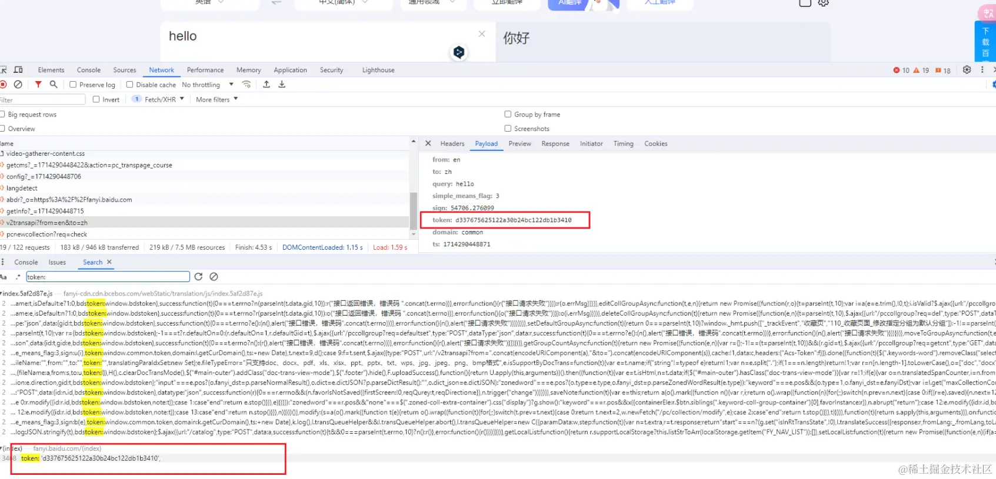Check the Group by frame checkbox
This screenshot has height=479, width=996.
point(508,115)
